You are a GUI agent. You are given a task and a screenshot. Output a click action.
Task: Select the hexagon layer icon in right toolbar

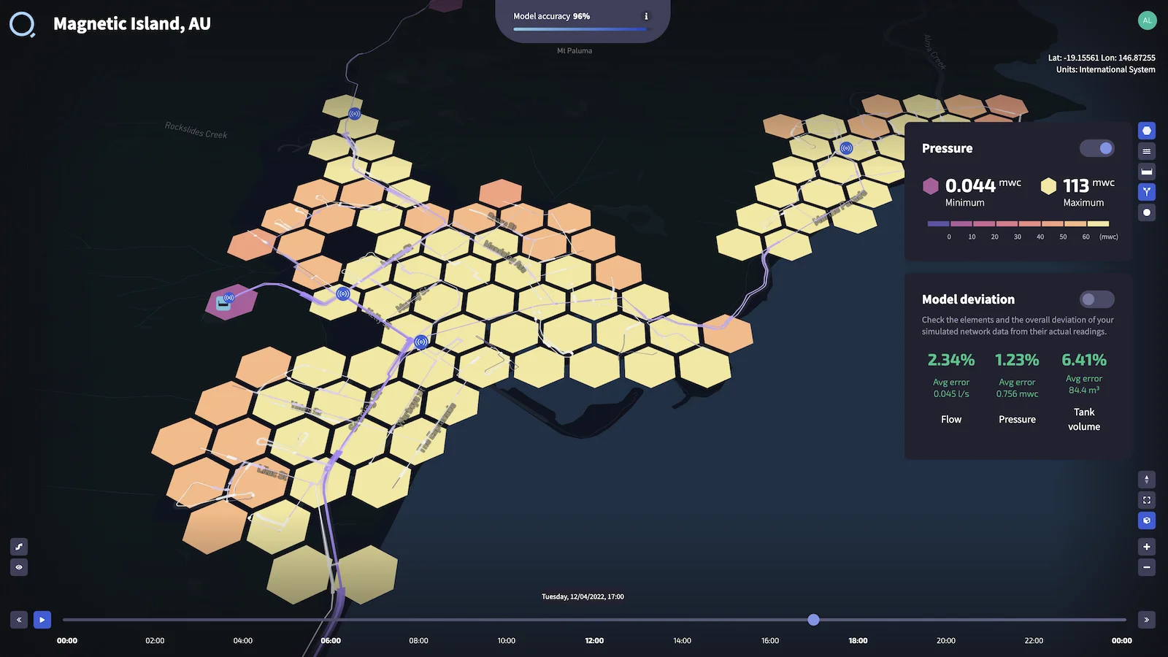(x=1147, y=131)
